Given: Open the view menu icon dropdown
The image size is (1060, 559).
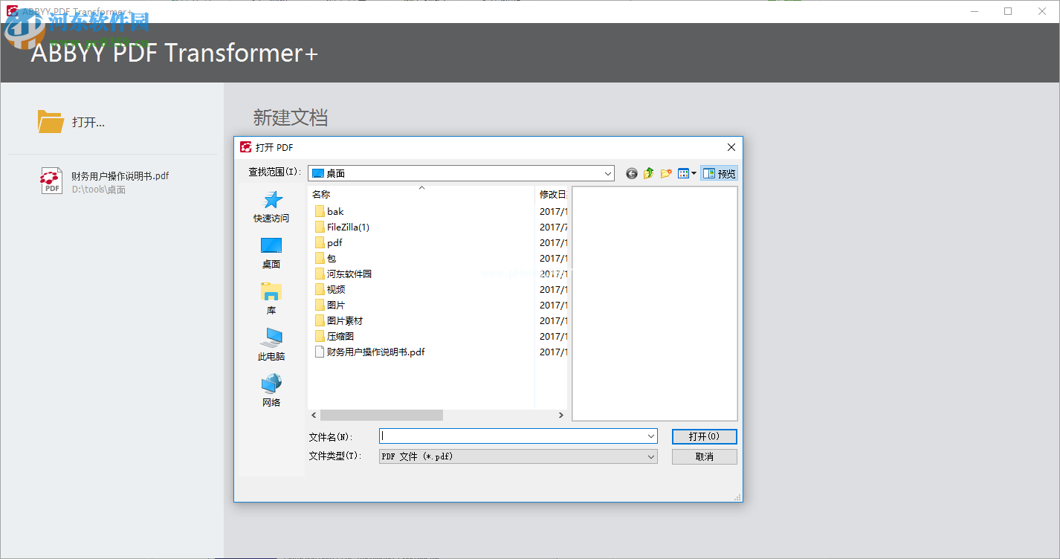Looking at the screenshot, I should pos(688,173).
